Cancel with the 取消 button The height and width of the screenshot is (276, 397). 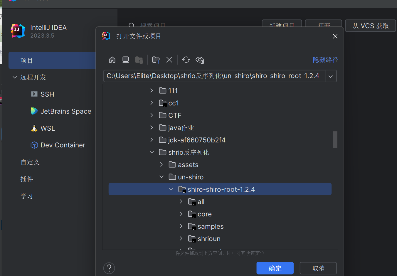tap(318, 268)
